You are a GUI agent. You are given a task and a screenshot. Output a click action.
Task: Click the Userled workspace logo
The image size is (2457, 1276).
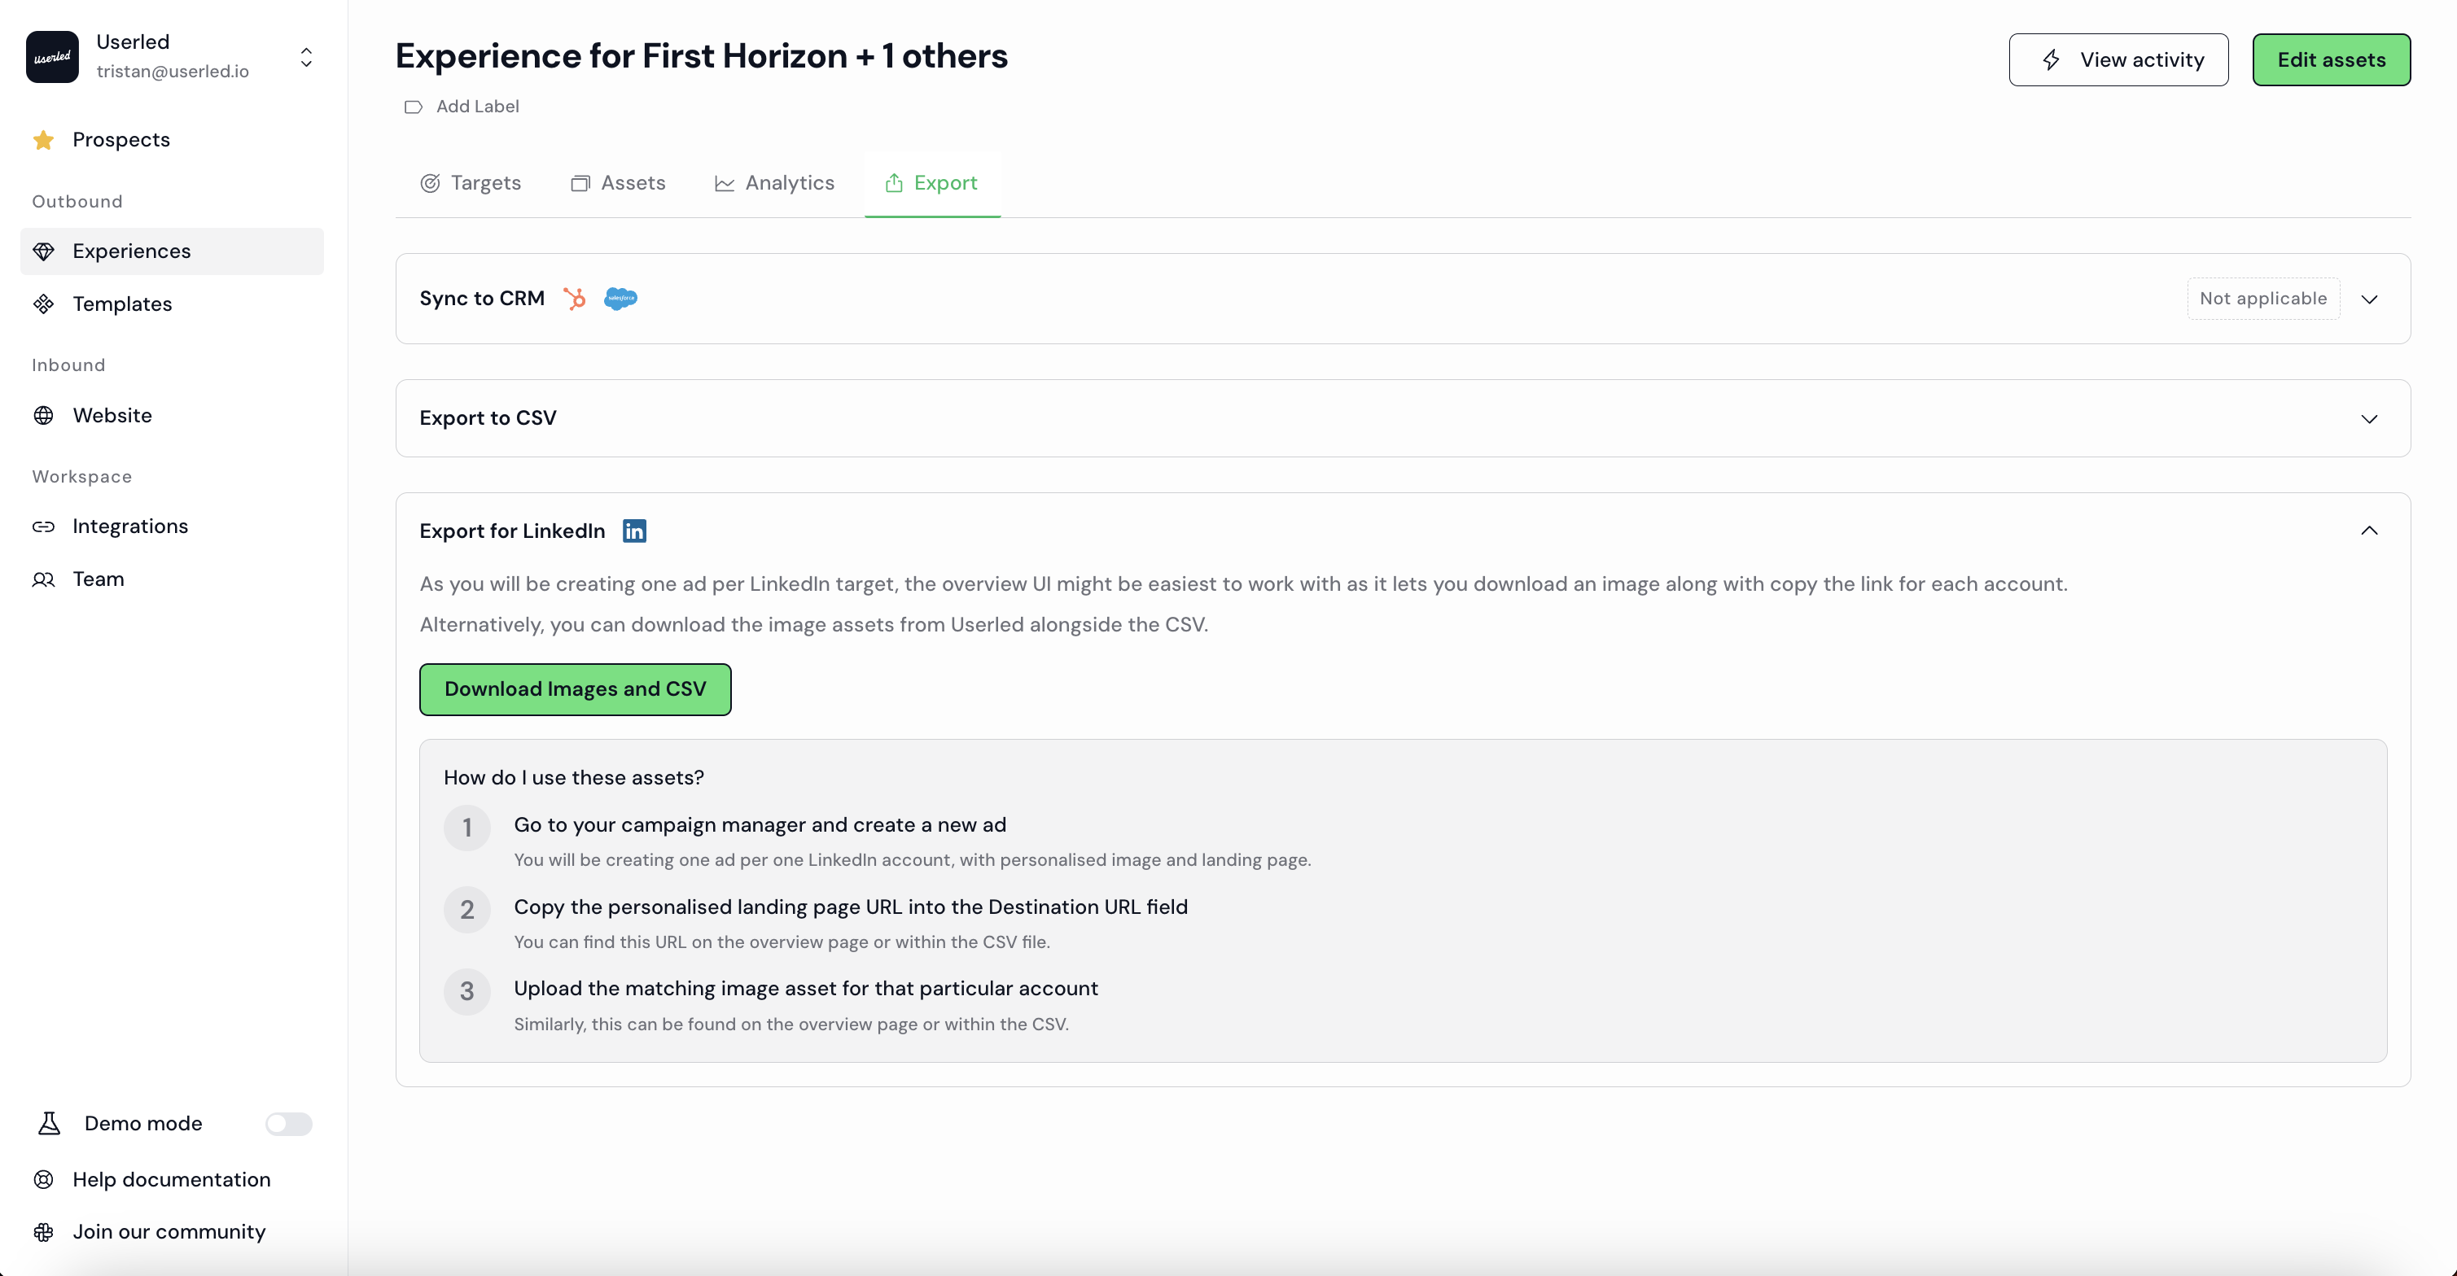click(52, 57)
